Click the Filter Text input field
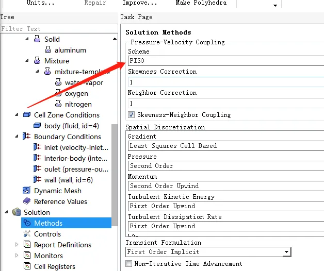Screen dimensions: 324x271 59,28
